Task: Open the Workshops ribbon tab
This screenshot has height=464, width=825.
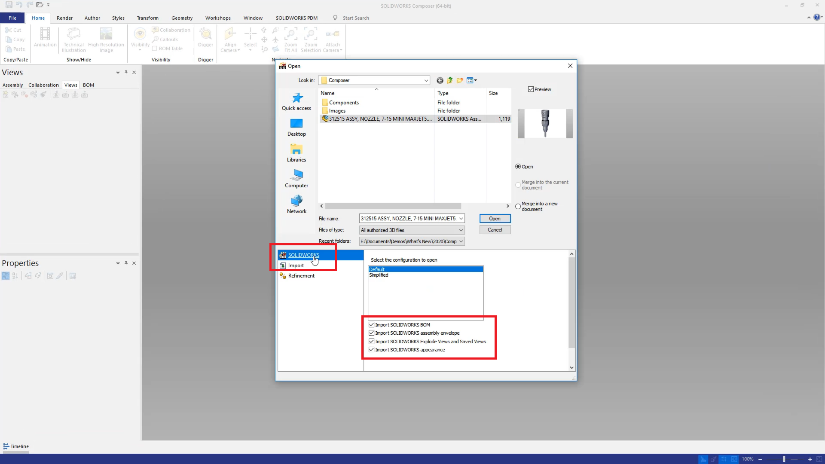Action: [x=218, y=18]
